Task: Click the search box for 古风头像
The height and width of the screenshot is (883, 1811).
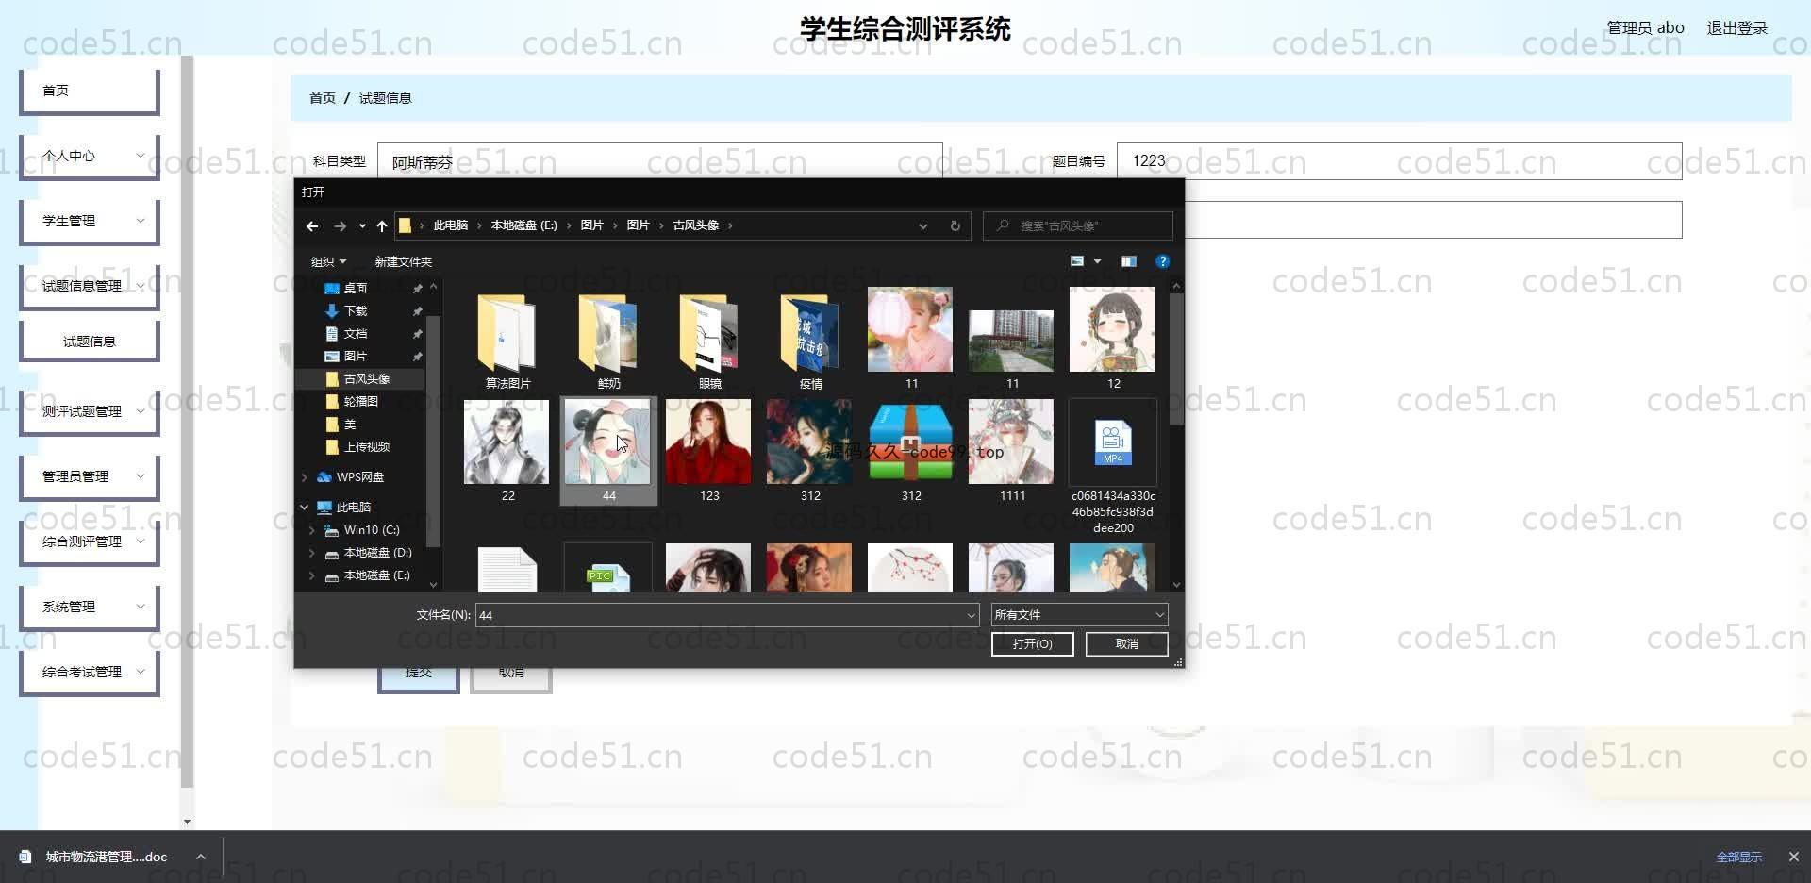Action: (x=1078, y=226)
